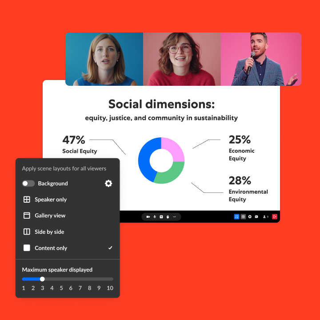Select the checked Content only option
Viewport: 320px width, 320px height.
point(51,248)
